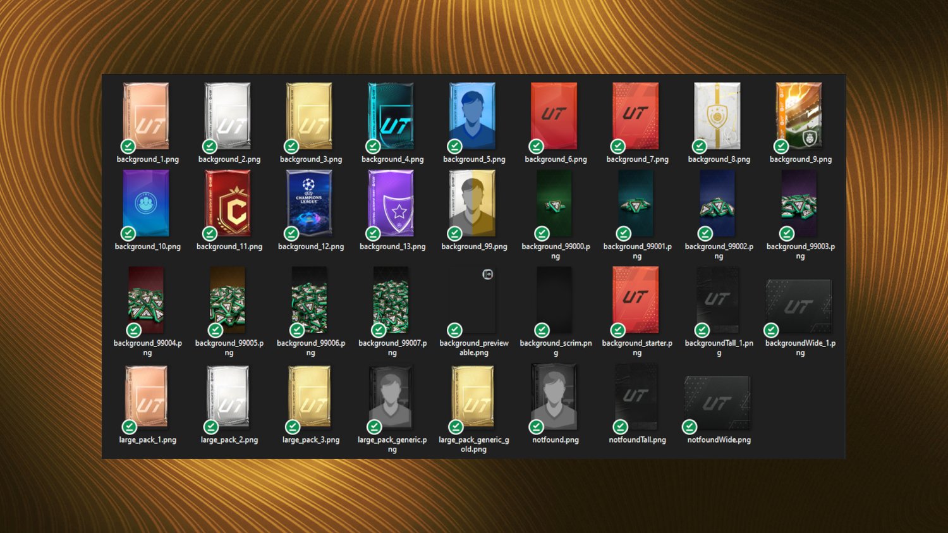Viewport: 948px width, 533px height.
Task: Click the file name large_pack_3.png
Action: 311,440
